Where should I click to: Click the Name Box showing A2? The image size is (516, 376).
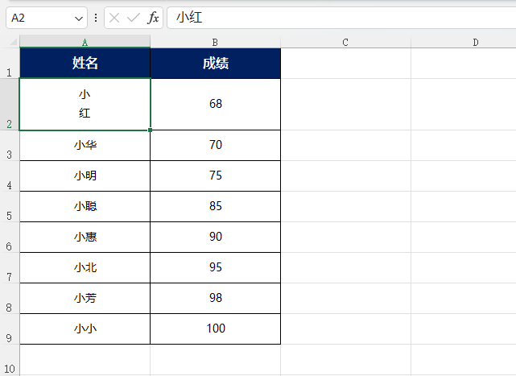point(47,18)
